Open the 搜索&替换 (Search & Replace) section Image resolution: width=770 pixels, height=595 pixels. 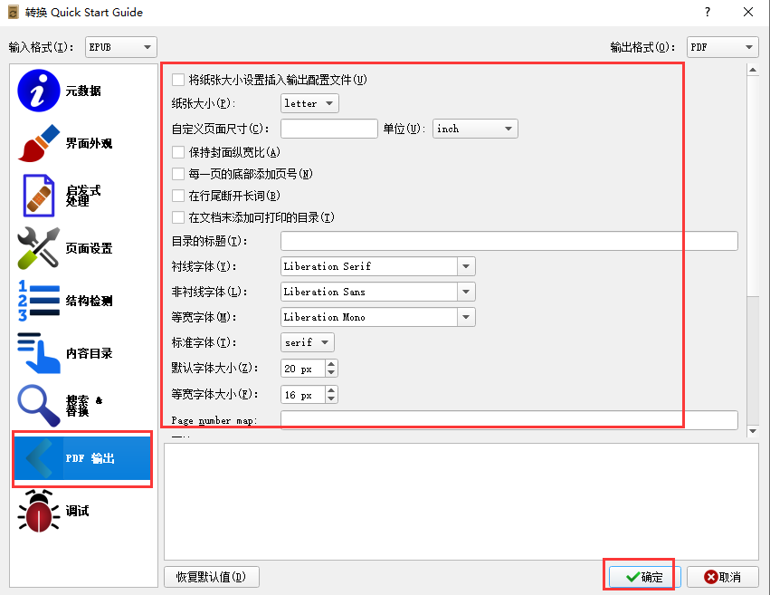tap(81, 406)
